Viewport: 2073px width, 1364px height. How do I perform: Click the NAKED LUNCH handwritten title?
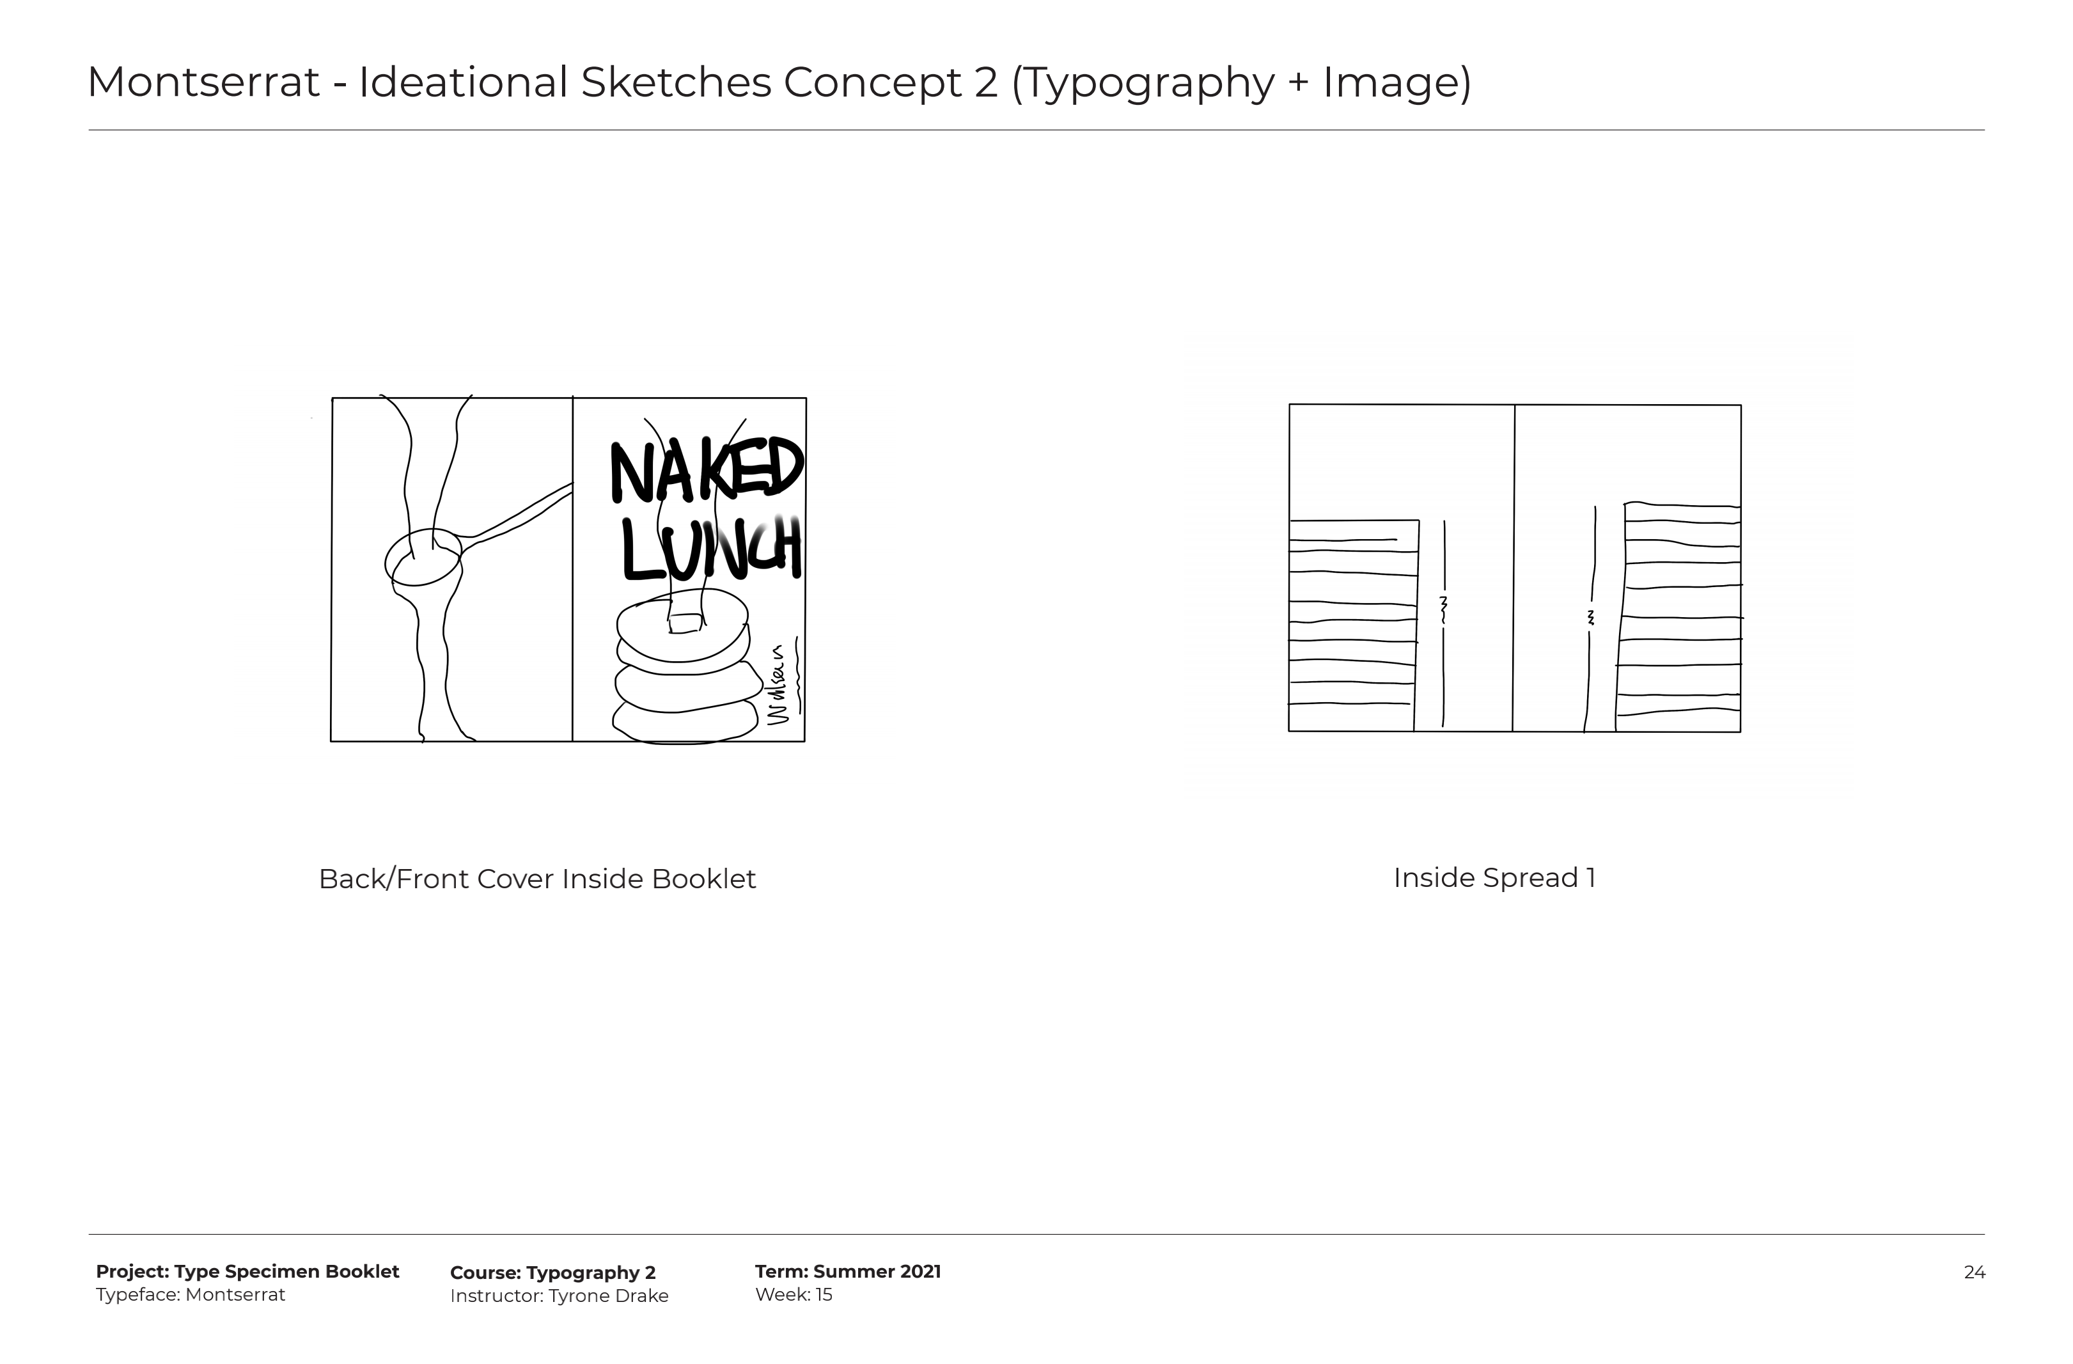pos(707,510)
